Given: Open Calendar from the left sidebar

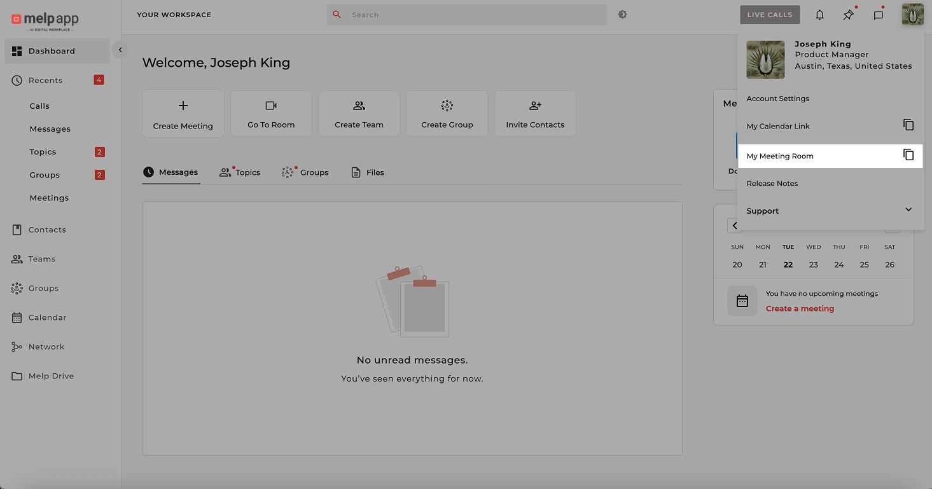Looking at the screenshot, I should [x=47, y=317].
